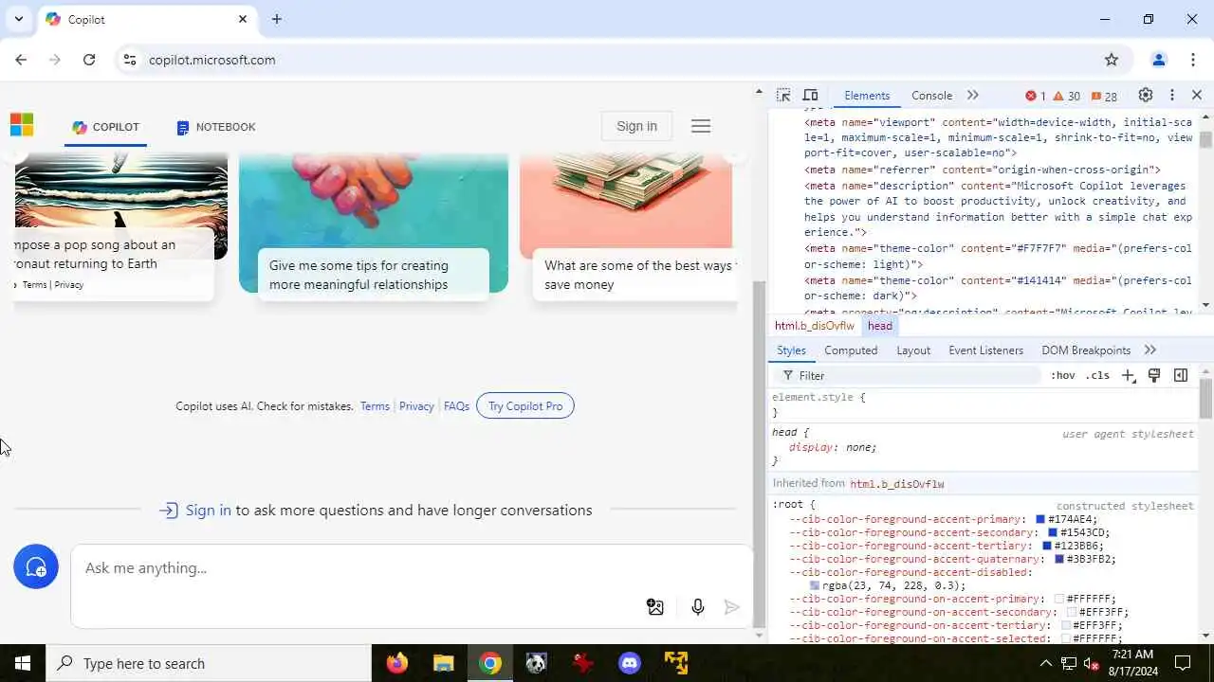Switch to the Elements panel tab
The image size is (1214, 682).
coord(867,96)
